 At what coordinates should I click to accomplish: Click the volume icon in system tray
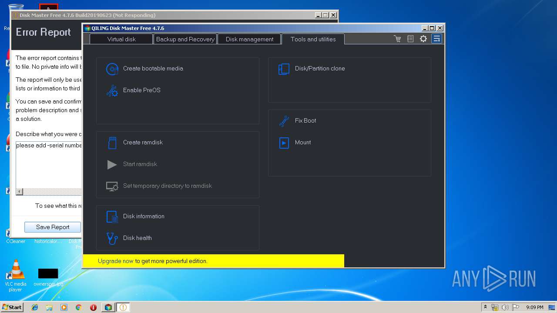(x=505, y=307)
